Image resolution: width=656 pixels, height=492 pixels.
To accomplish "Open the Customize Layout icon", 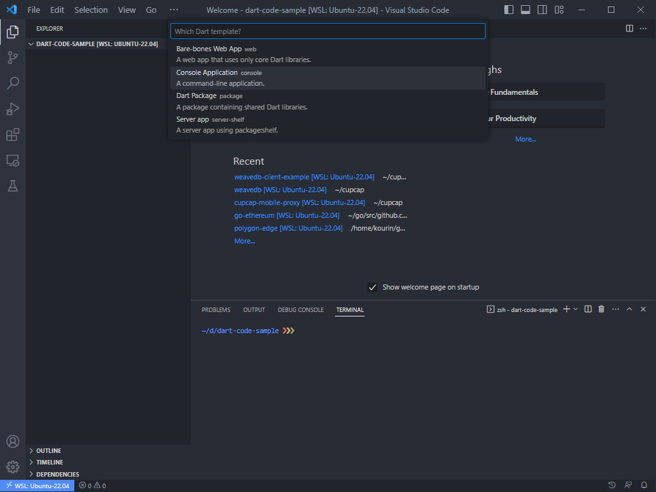I will pos(559,10).
